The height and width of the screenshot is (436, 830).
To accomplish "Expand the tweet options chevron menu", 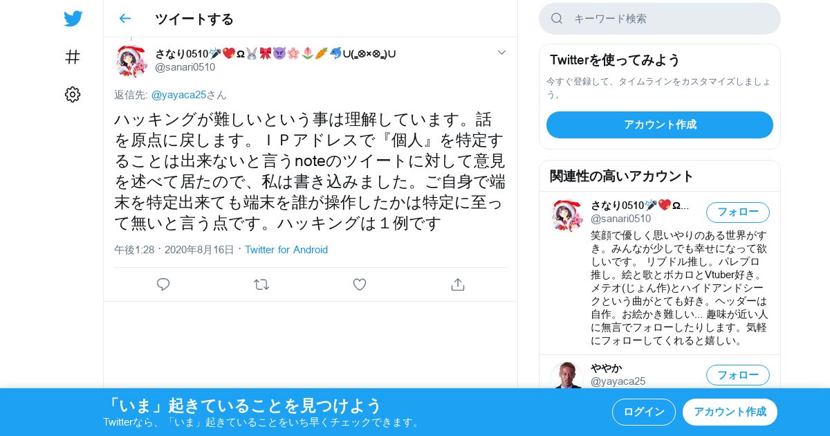I will point(502,53).
